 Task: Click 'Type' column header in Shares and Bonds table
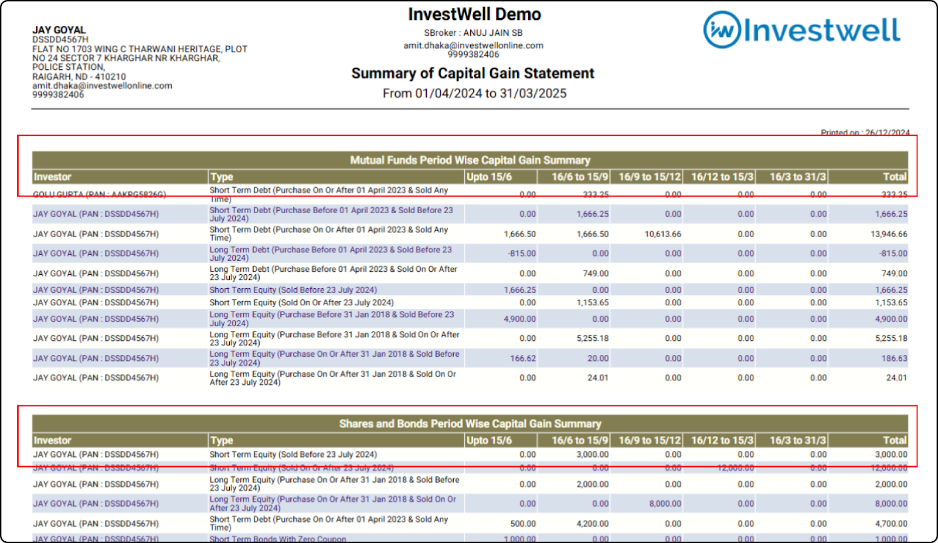336,440
